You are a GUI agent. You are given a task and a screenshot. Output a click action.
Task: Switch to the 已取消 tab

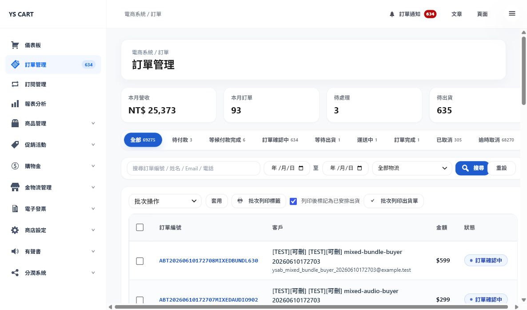click(449, 140)
